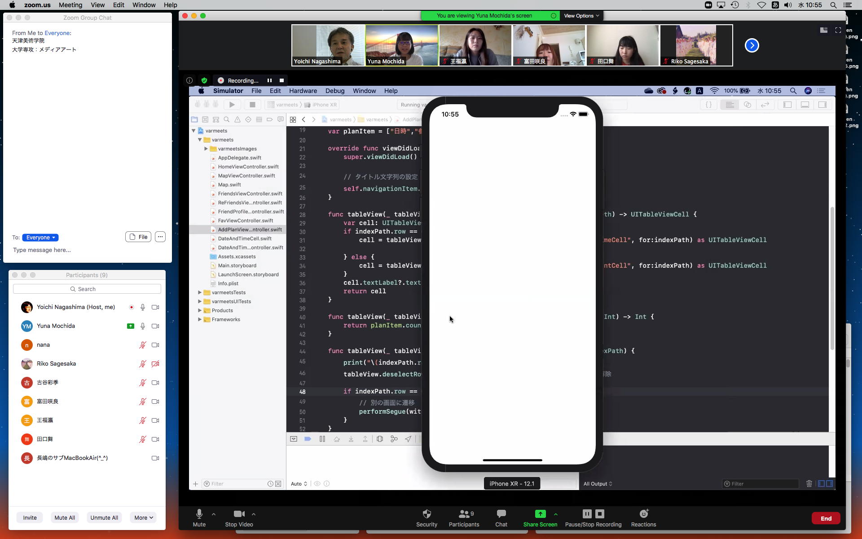
Task: Click the Security shield icon
Action: click(x=427, y=514)
